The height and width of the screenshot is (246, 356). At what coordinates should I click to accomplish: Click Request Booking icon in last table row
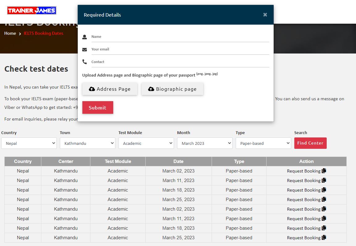[x=324, y=237]
